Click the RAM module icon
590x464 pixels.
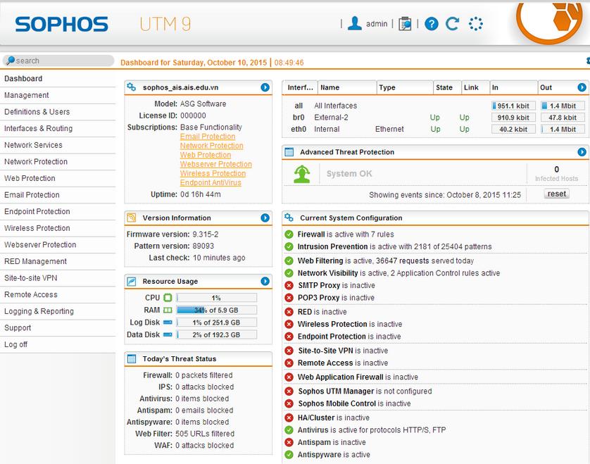(168, 310)
